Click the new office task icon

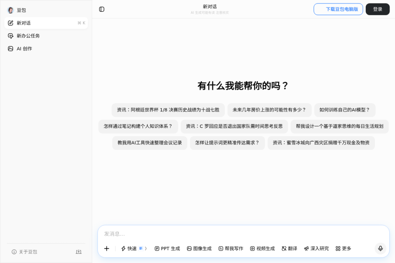(10, 36)
